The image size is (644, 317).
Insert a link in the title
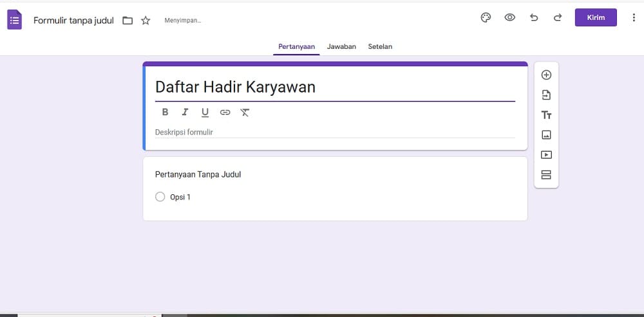click(x=225, y=113)
